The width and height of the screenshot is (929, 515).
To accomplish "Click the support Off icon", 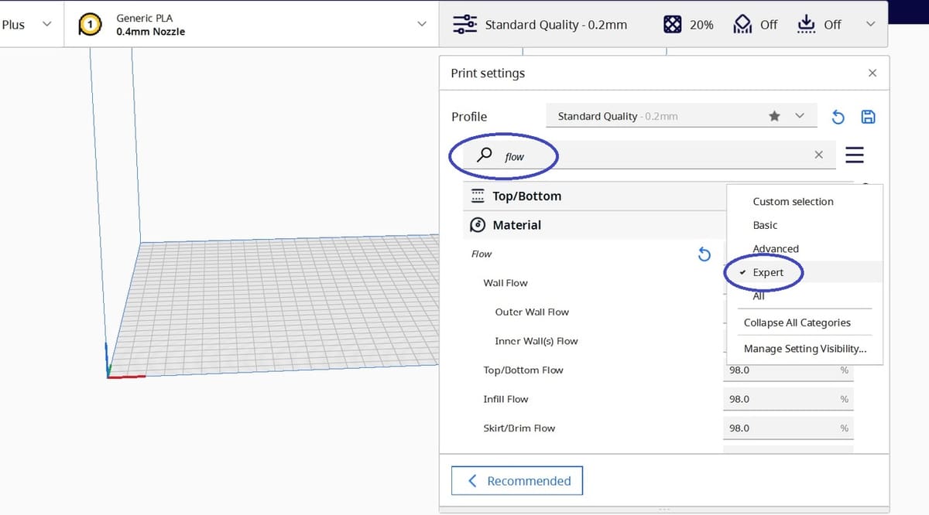I will [743, 25].
